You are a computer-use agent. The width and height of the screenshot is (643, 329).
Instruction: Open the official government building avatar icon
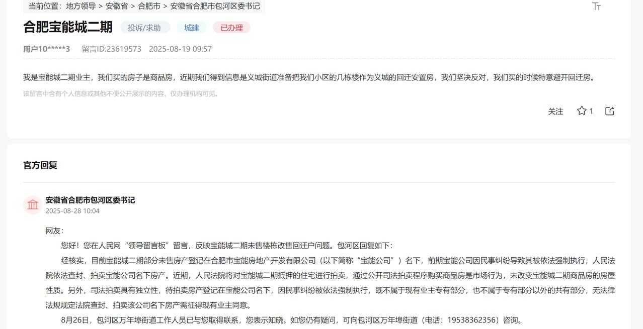point(33,204)
